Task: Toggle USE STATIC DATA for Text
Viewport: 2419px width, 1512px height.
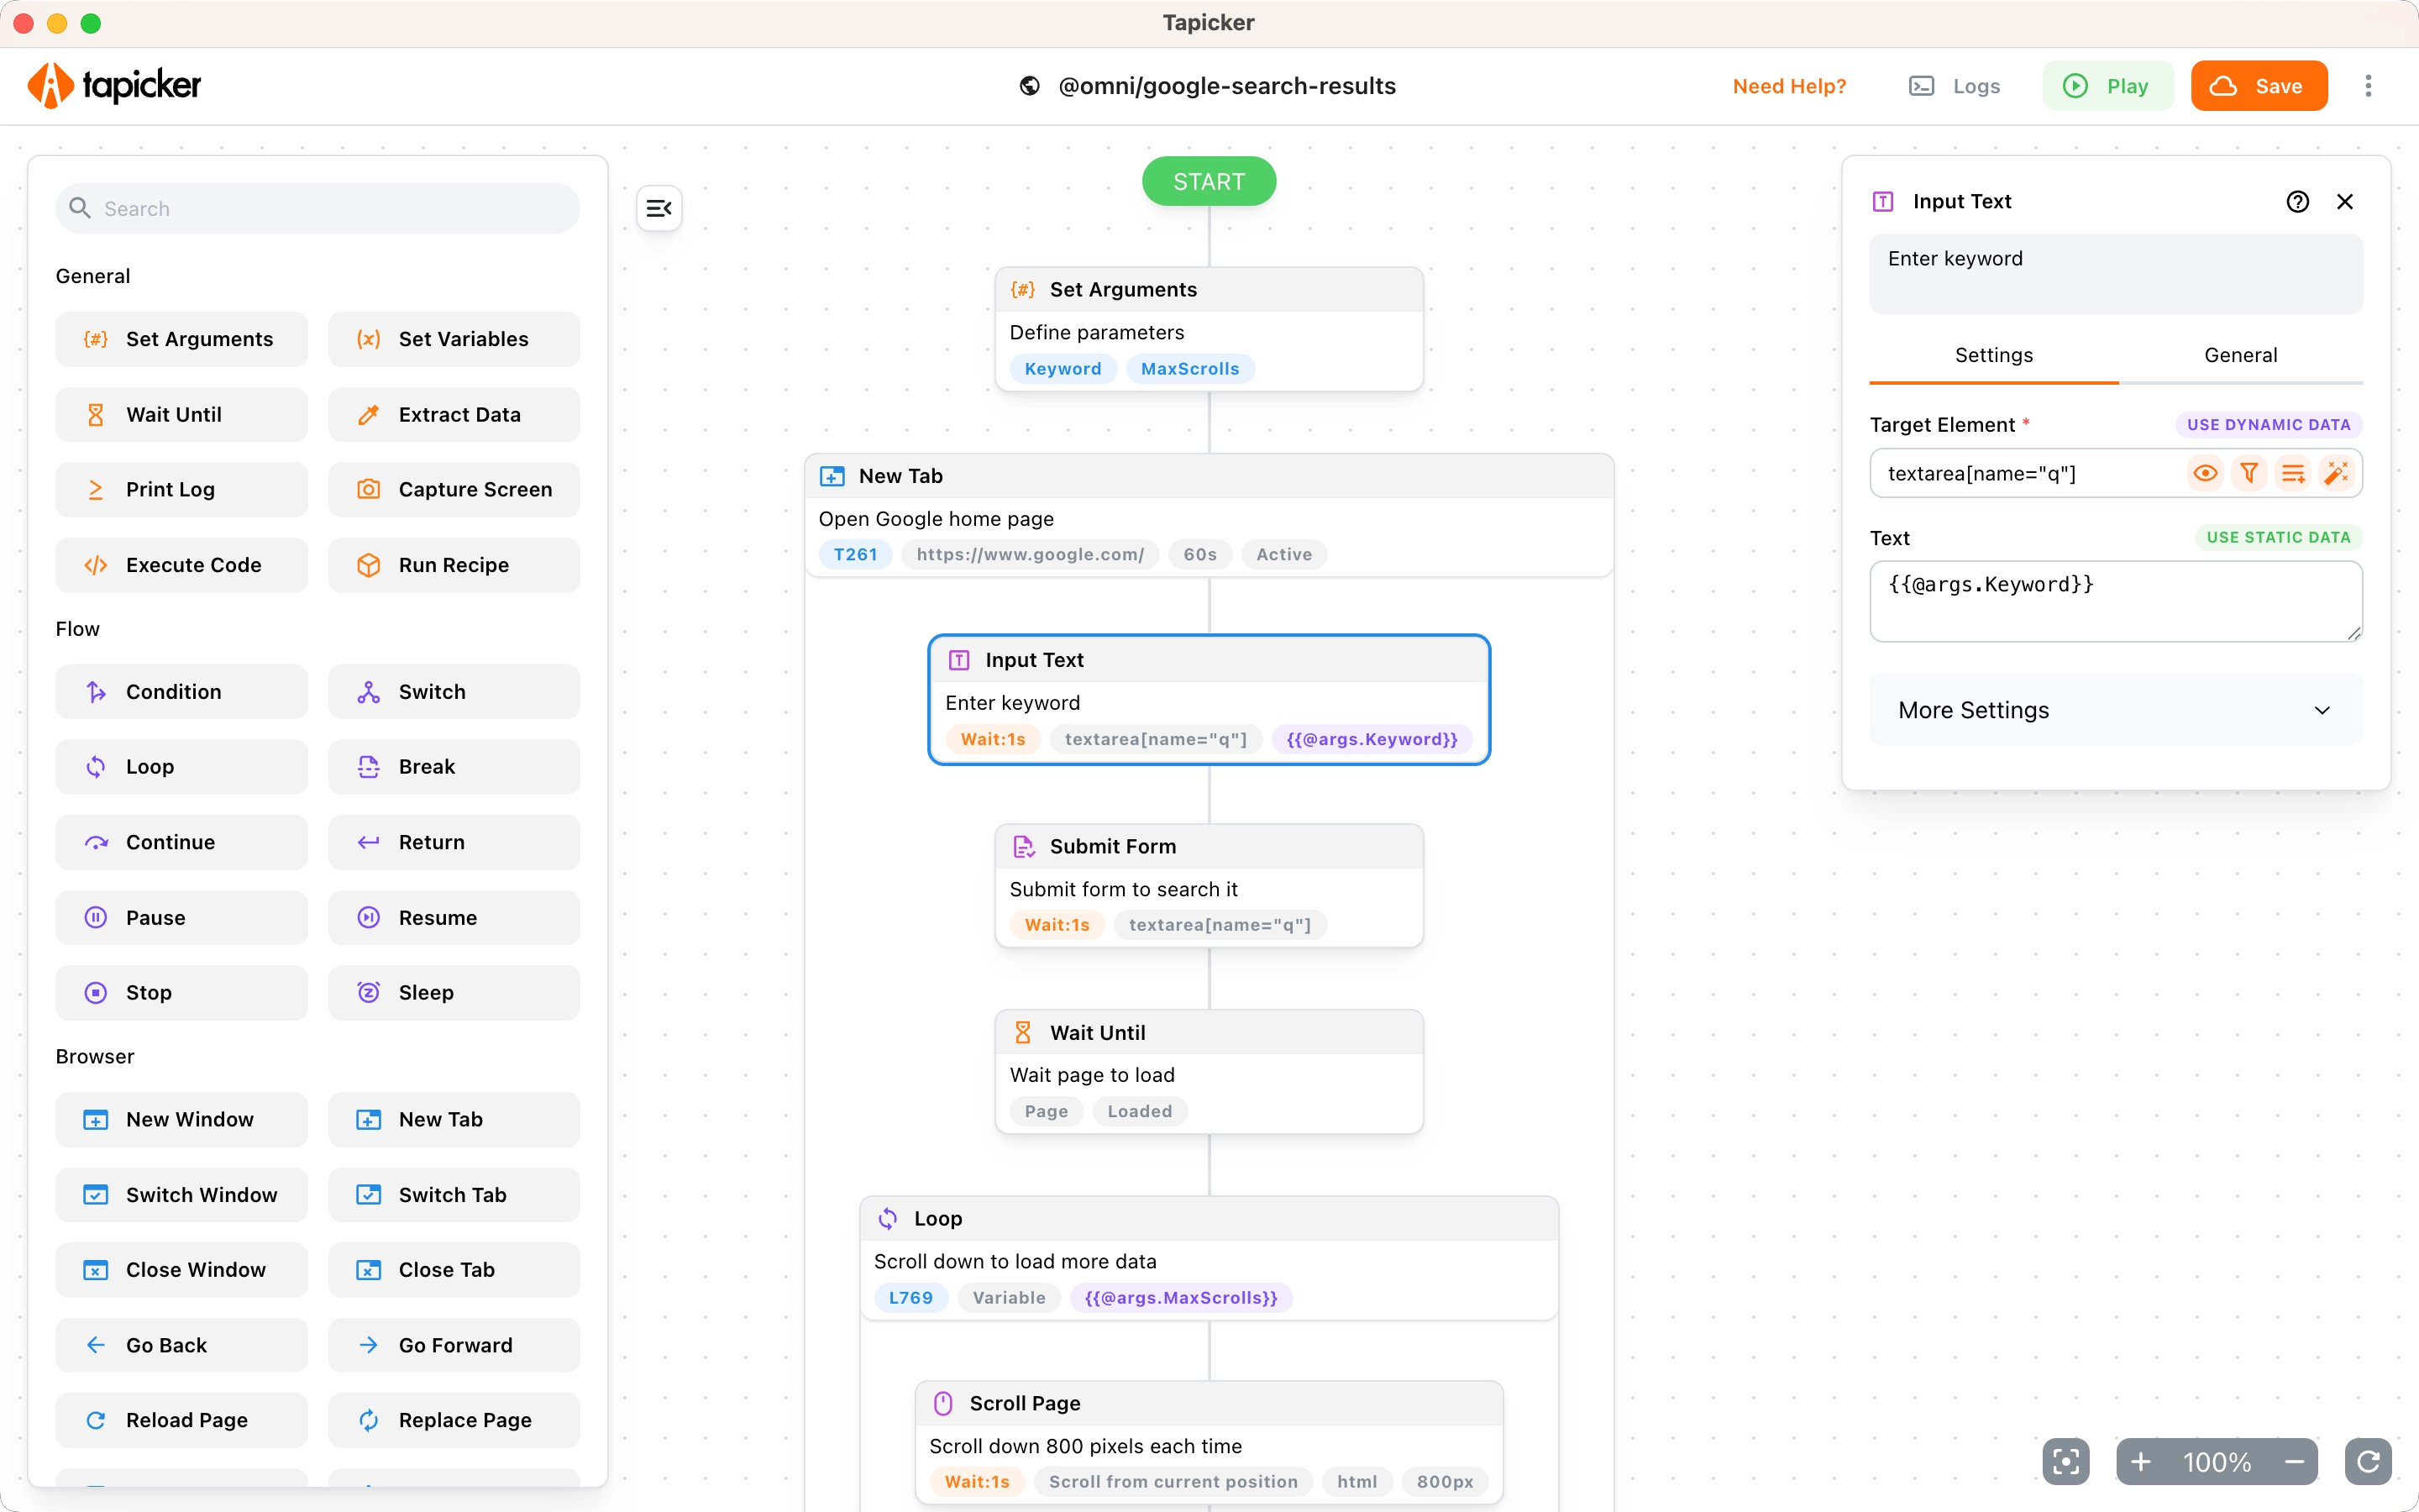Action: coord(2278,538)
